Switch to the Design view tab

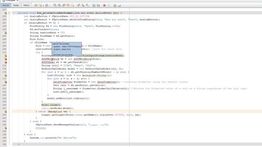pyautogui.click(x=16, y=5)
